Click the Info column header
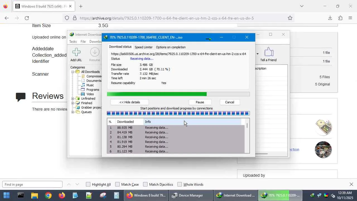The height and width of the screenshot is (201, 357). click(192, 122)
